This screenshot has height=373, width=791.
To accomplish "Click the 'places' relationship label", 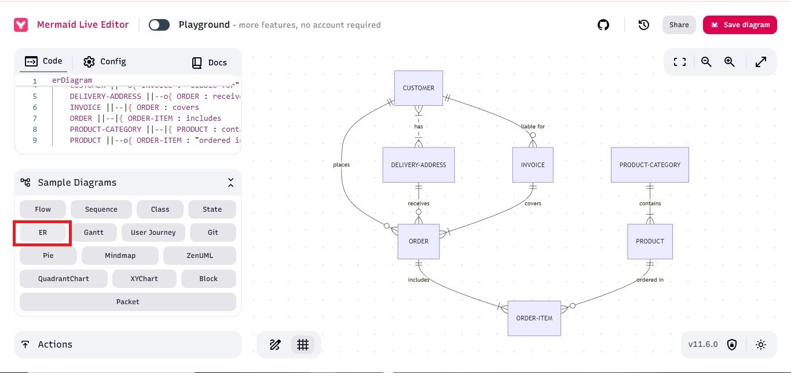I will tap(342, 165).
